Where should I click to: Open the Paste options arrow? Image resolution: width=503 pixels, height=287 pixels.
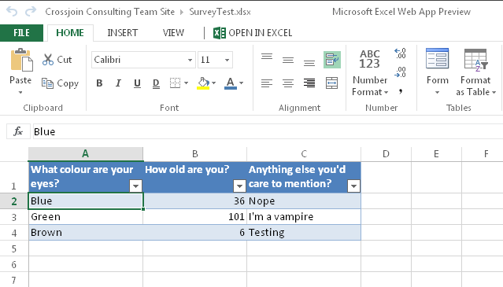(x=20, y=93)
